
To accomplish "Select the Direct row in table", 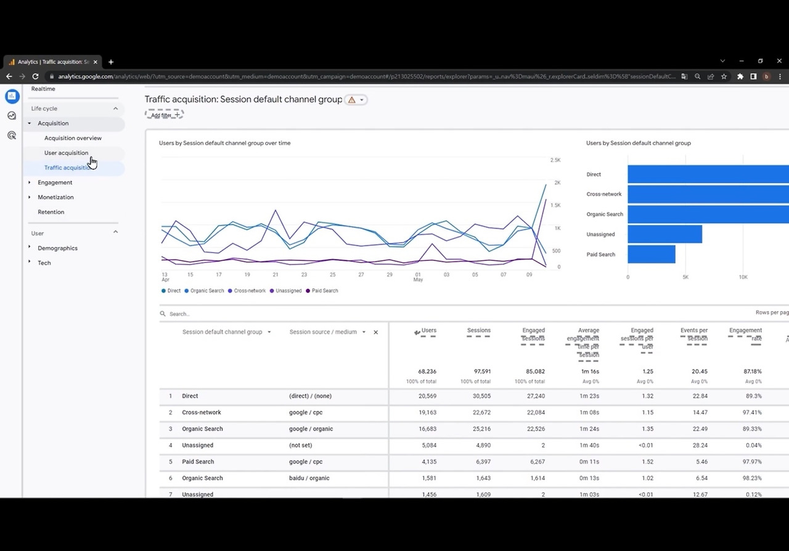I will coord(473,396).
